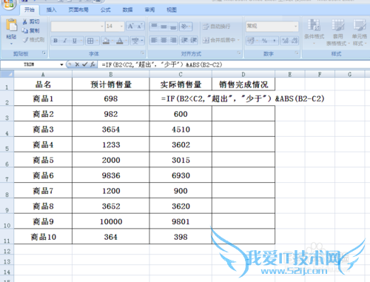The height and width of the screenshot is (282, 370).
Task: Click the Cut (剪切) scissors icon
Action: [25, 21]
